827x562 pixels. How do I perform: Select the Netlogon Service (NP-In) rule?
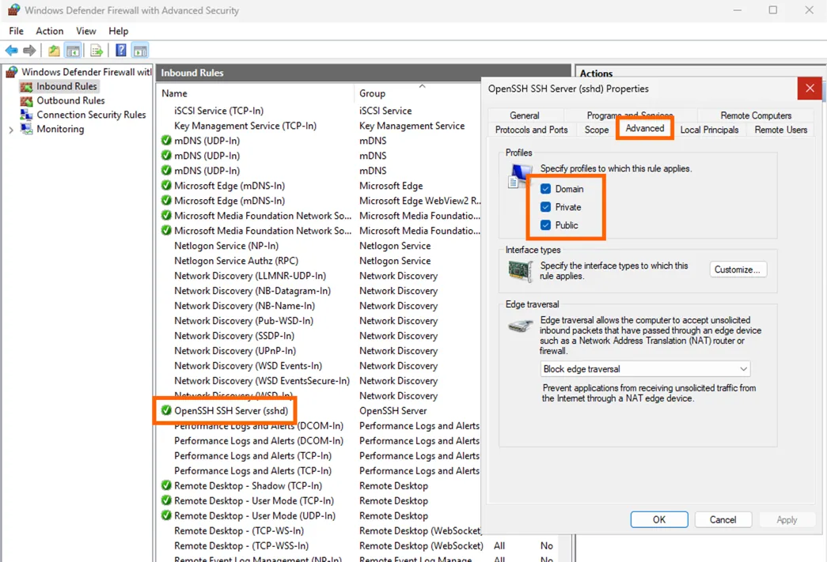[x=226, y=246]
